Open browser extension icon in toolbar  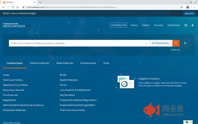(188, 7)
